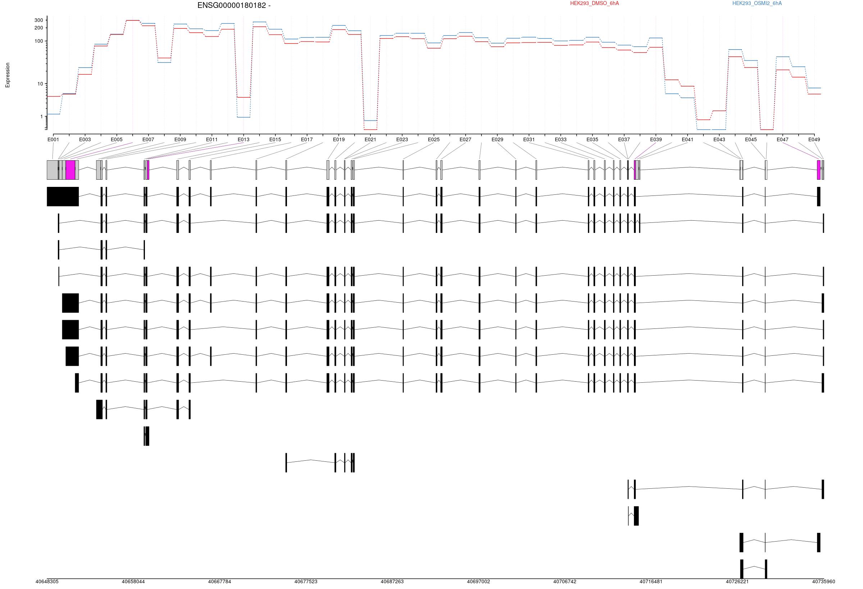Click exon label E007
Viewport: 863px width, 589px height.
click(148, 139)
